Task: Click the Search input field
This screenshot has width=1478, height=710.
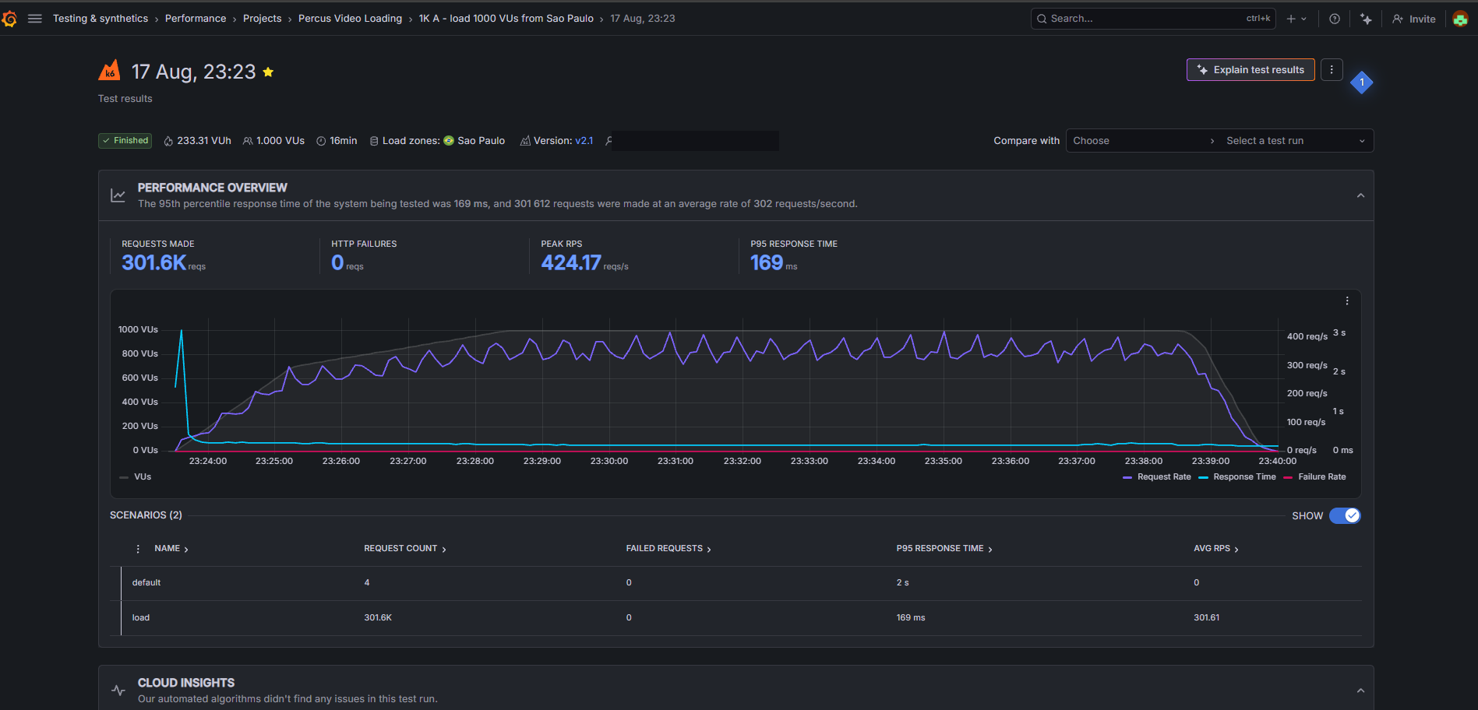Action: [x=1153, y=19]
